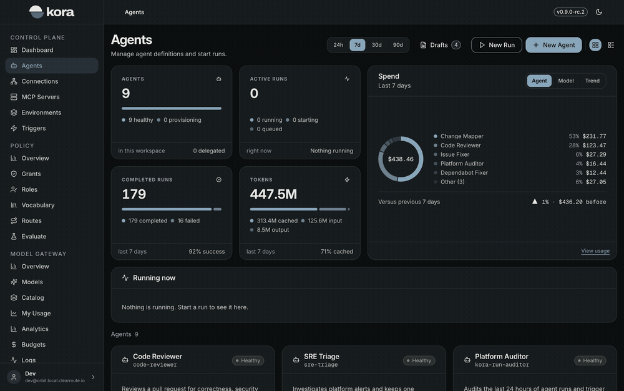Click the Dev user avatar
The width and height of the screenshot is (624, 391).
(x=14, y=377)
